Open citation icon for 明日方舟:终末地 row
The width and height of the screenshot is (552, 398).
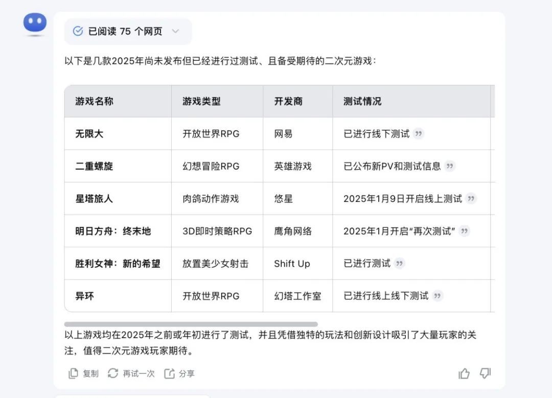click(464, 231)
